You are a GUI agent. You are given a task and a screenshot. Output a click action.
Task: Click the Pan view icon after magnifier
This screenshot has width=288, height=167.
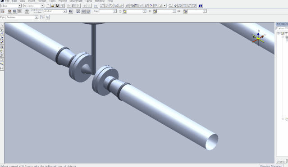tap(175, 6)
